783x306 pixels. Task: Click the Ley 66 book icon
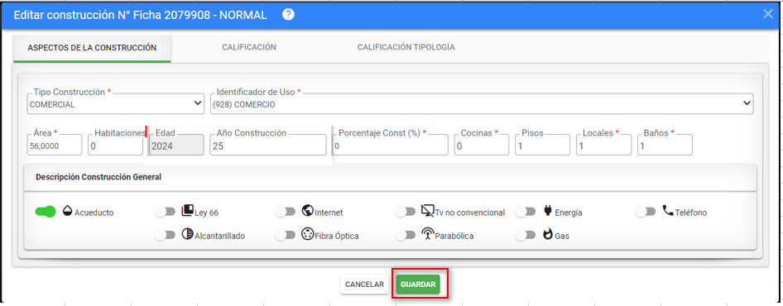point(187,211)
